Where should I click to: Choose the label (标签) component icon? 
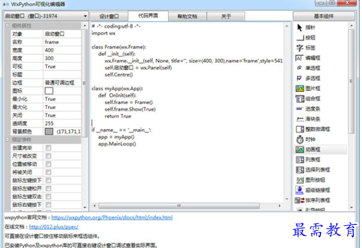300,48
